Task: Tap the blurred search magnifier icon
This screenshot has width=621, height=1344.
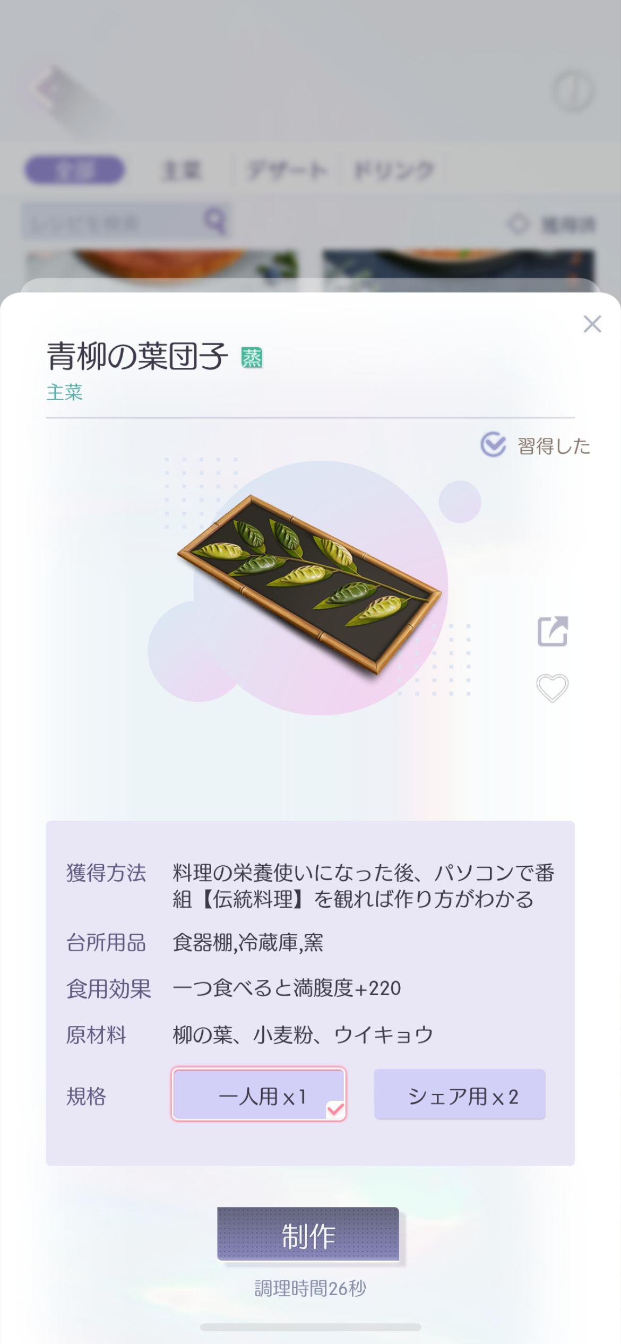Action: (215, 221)
